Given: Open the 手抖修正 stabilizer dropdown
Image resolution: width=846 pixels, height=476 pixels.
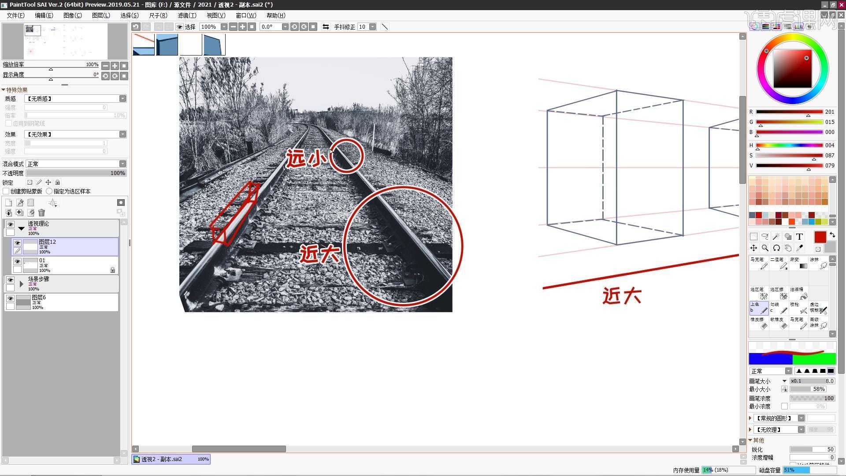Looking at the screenshot, I should pyautogui.click(x=373, y=27).
